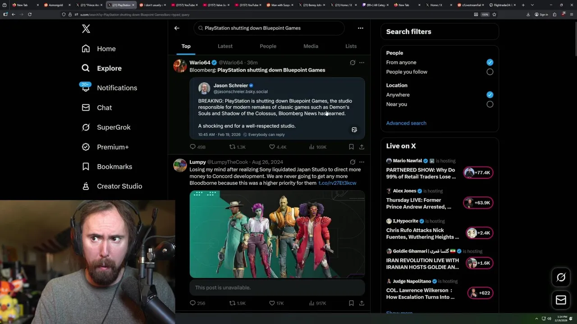Image resolution: width=577 pixels, height=324 pixels.
Task: Open the tab list dropdown arrow
Action: click(532, 5)
